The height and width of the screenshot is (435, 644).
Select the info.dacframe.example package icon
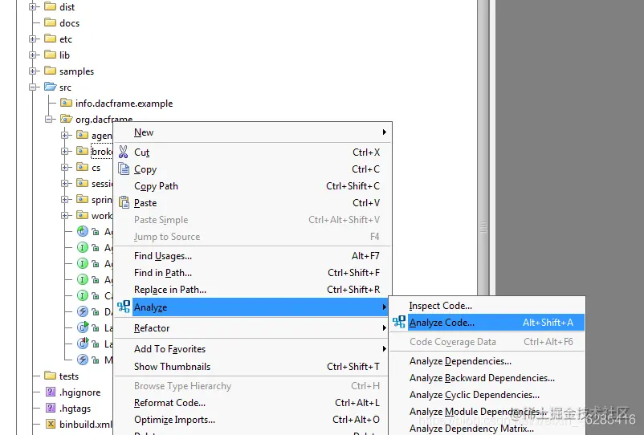pos(66,103)
